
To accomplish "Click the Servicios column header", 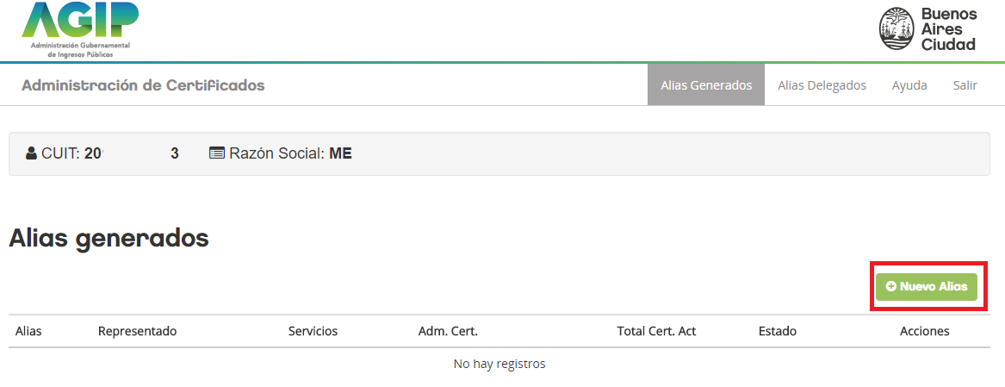I will [313, 331].
